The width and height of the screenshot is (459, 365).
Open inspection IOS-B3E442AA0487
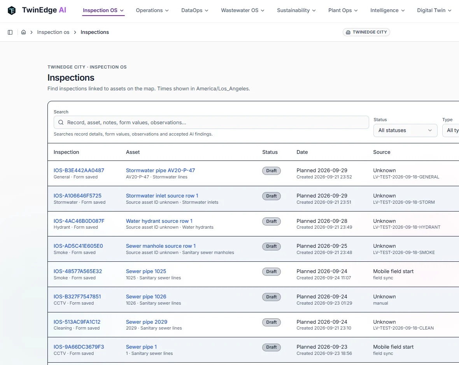[79, 170]
